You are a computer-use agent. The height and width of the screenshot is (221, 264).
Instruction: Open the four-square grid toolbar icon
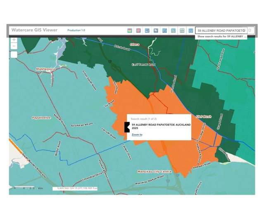click(x=182, y=31)
